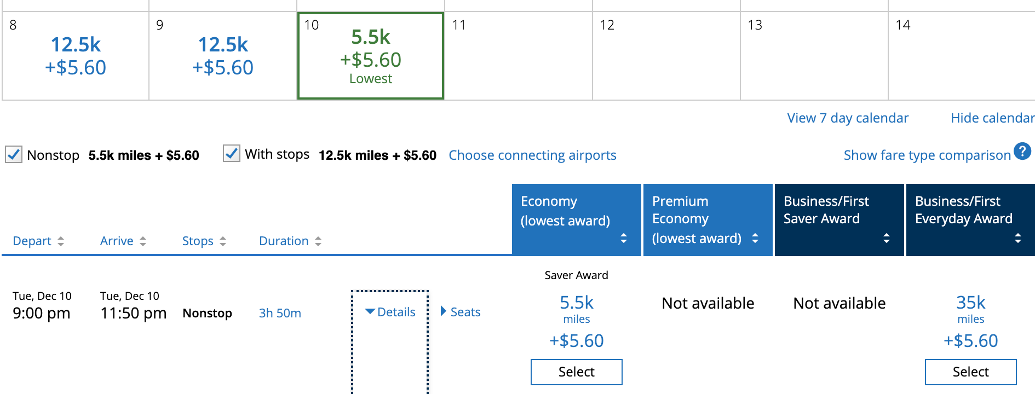Select the 5.5k miles Saver Award
This screenshot has width=1035, height=394.
[x=576, y=372]
